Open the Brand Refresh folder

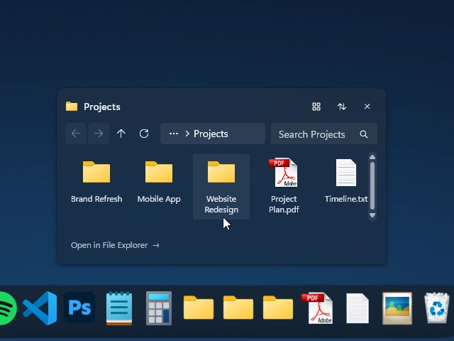point(96,182)
